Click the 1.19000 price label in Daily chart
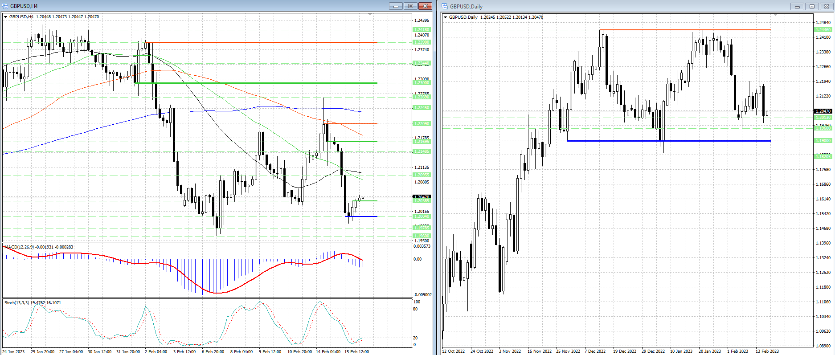 point(823,141)
